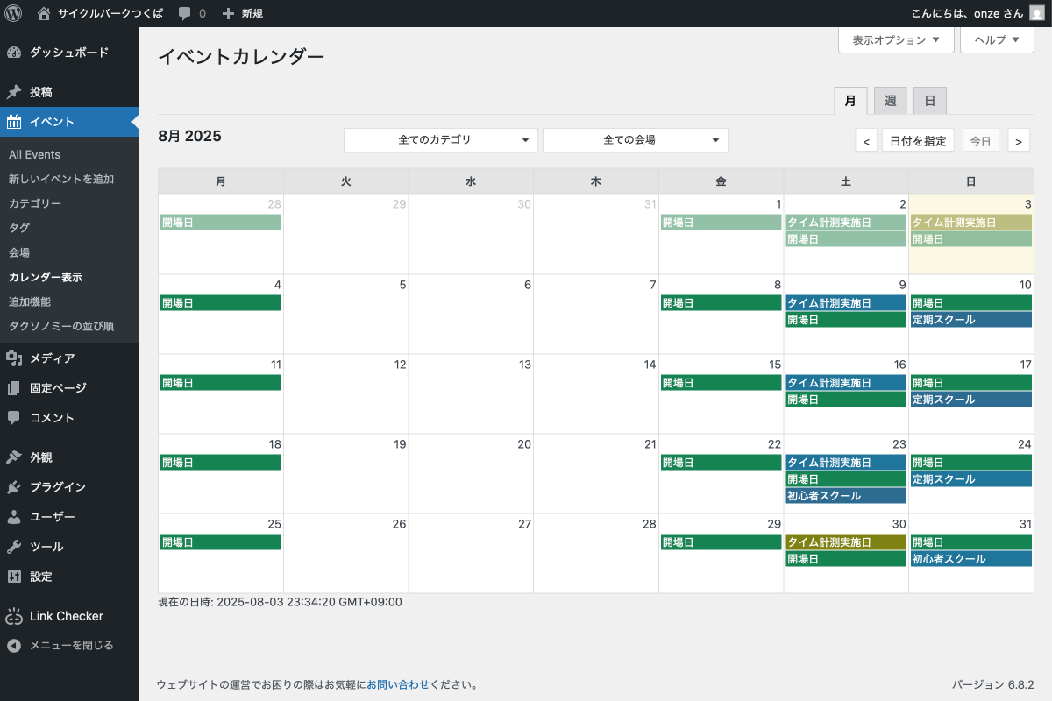This screenshot has height=701, width=1052.
Task: Open the onze user avatar
Action: (1036, 13)
